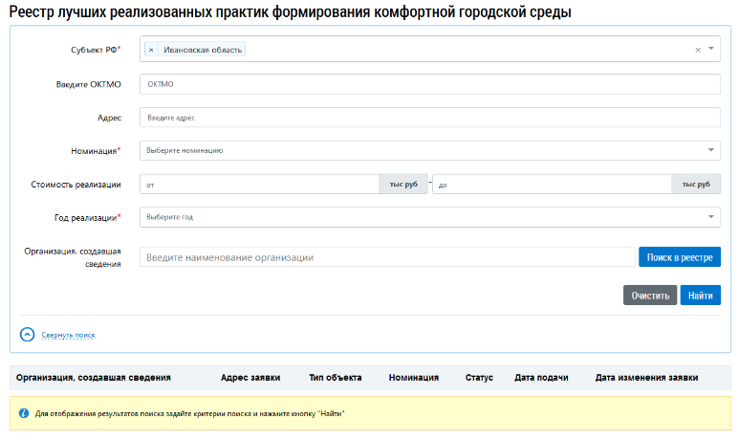Click the minimum cost 'от' field

click(x=258, y=185)
